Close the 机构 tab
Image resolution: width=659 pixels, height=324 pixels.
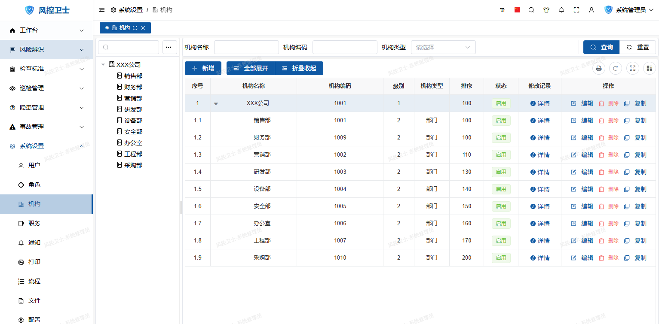[143, 28]
